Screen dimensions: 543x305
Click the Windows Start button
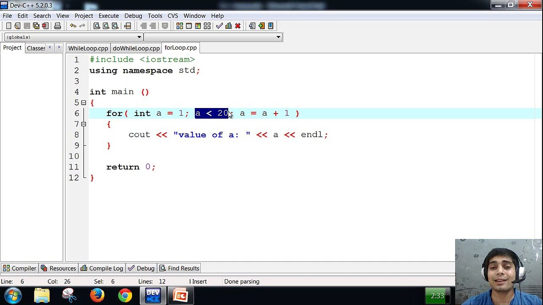coord(13,296)
